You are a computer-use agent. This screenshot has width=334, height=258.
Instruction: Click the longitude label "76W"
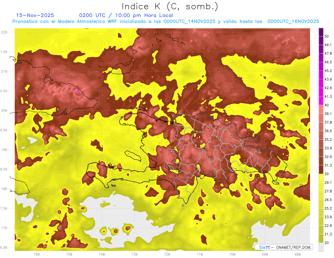tap(36, 254)
